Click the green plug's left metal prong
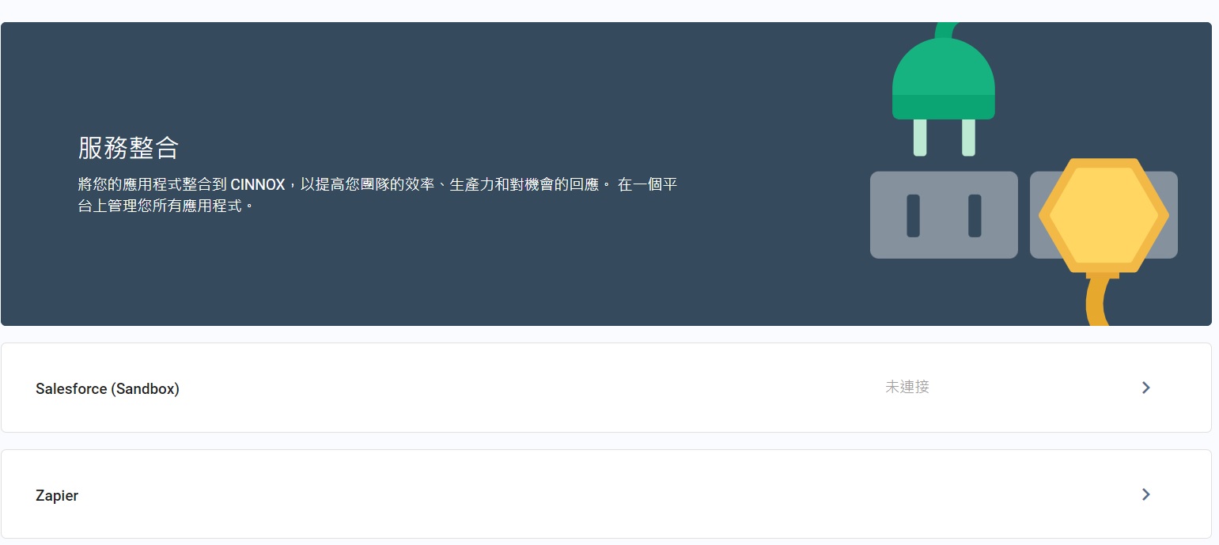Screen dimensions: 1219x545 920,138
